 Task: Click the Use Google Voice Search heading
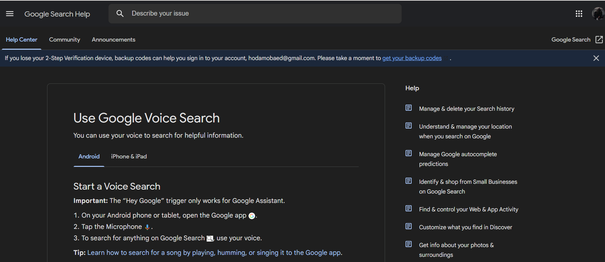pos(147,118)
